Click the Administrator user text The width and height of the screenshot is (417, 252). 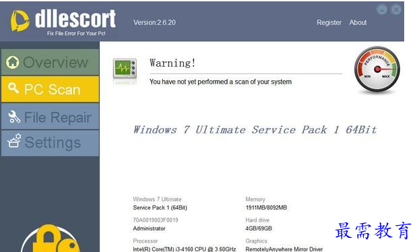149,228
